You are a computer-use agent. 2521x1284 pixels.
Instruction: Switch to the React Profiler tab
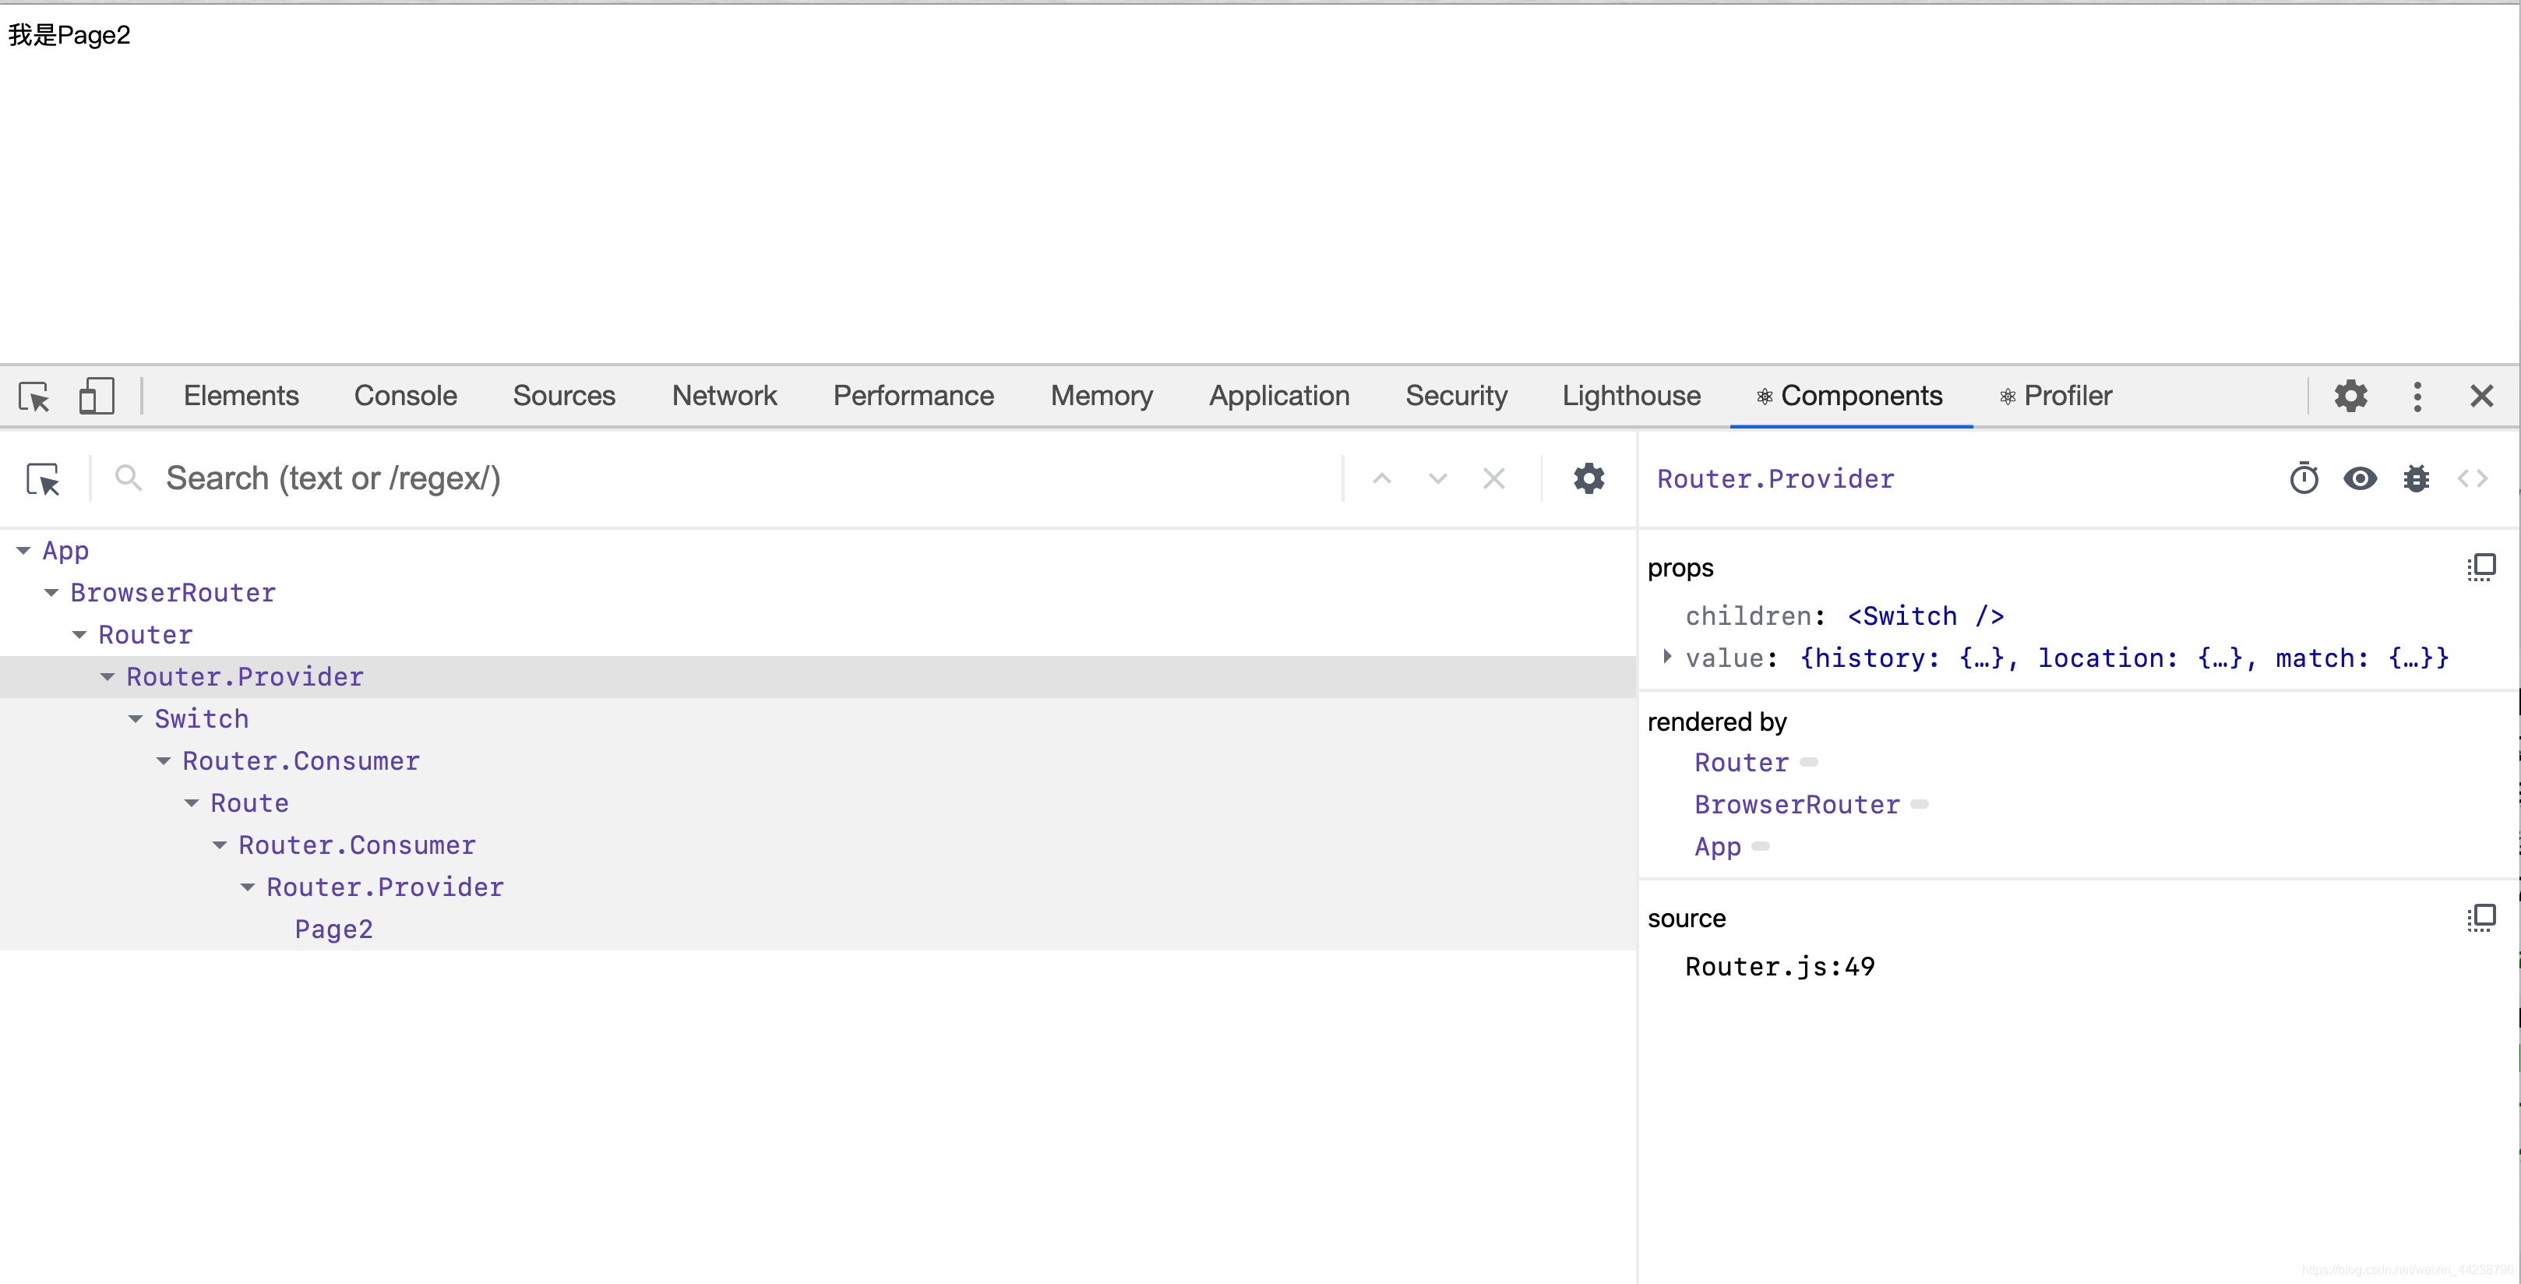(2056, 397)
